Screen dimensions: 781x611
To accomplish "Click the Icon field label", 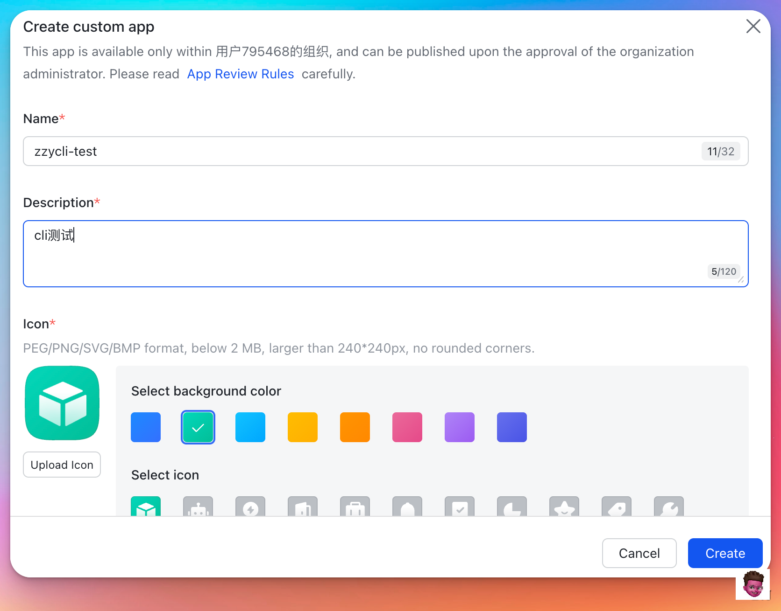I will click(x=39, y=324).
